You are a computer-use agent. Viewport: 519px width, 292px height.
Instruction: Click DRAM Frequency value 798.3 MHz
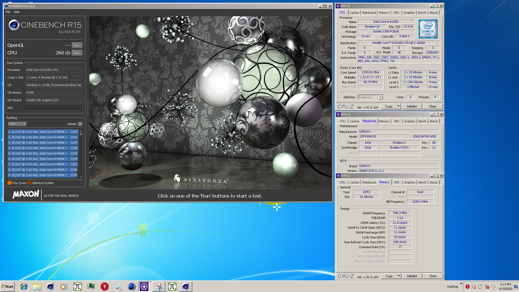click(x=400, y=213)
